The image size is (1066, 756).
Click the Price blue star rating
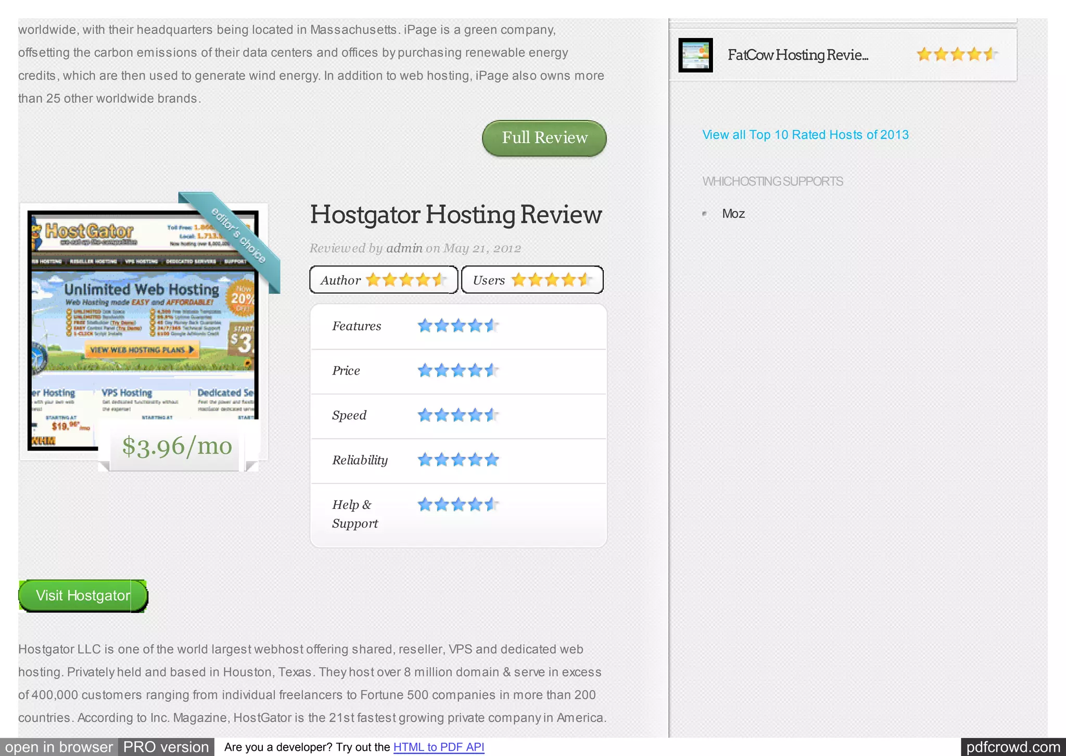coord(458,371)
